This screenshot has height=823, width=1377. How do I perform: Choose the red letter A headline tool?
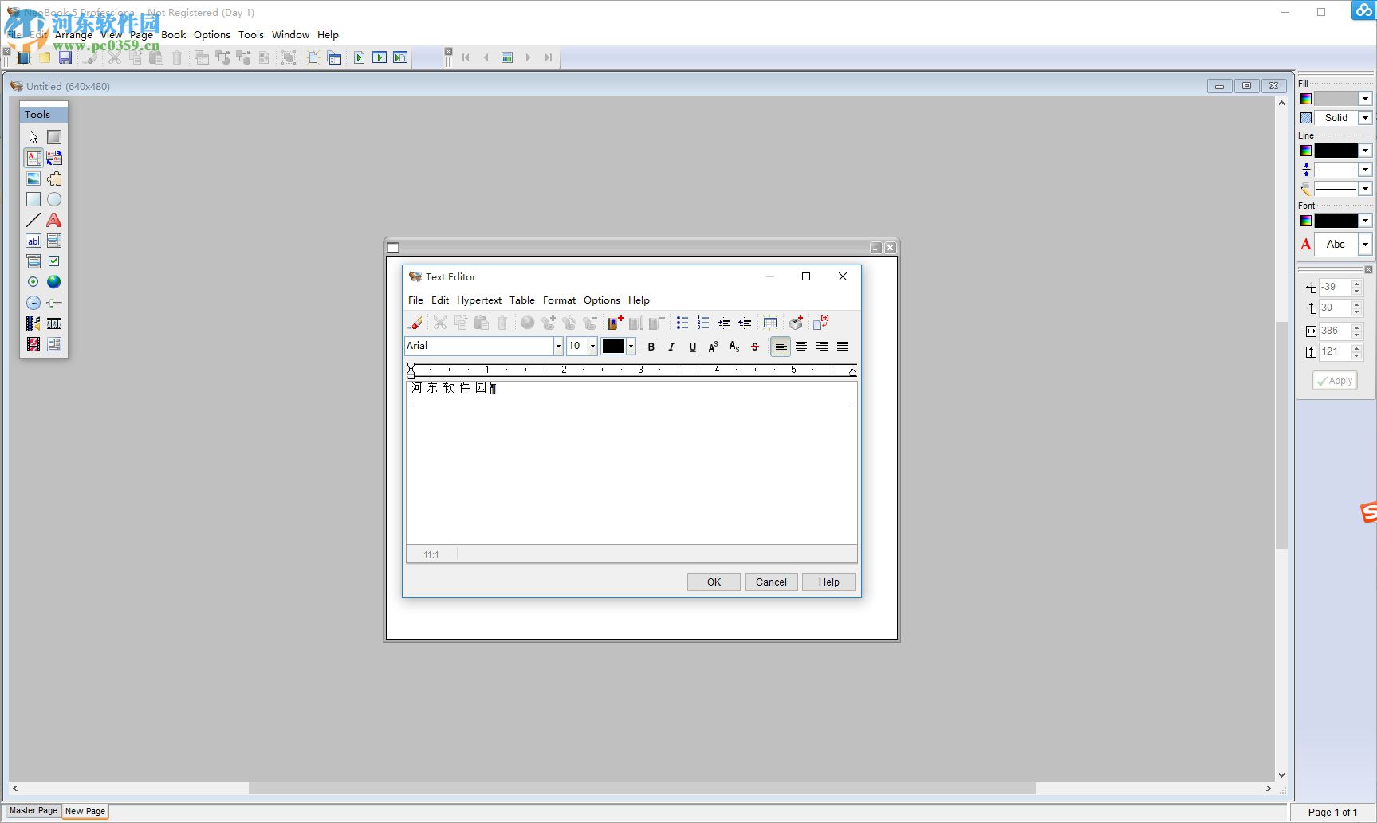[54, 220]
